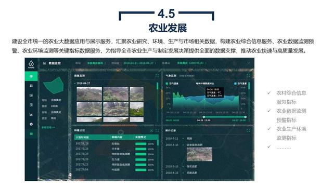Expand the 气象监测 weather panel to fullscreen
333x187 pixels.
248,75
